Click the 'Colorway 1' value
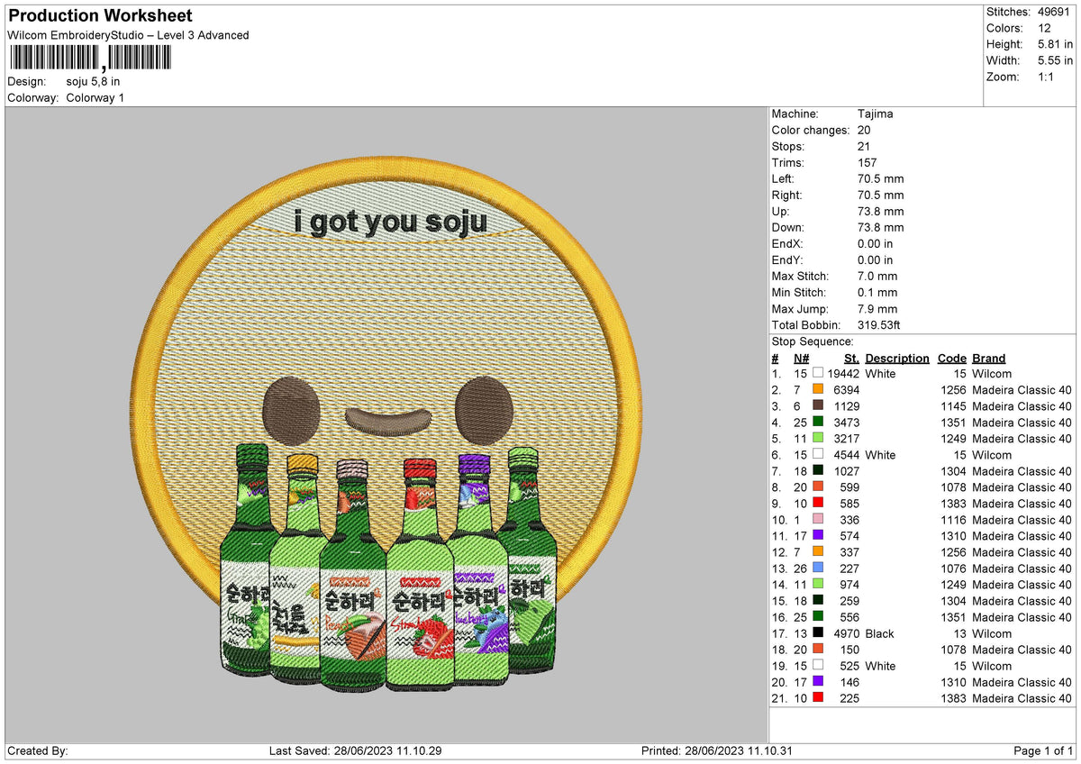 [x=95, y=97]
